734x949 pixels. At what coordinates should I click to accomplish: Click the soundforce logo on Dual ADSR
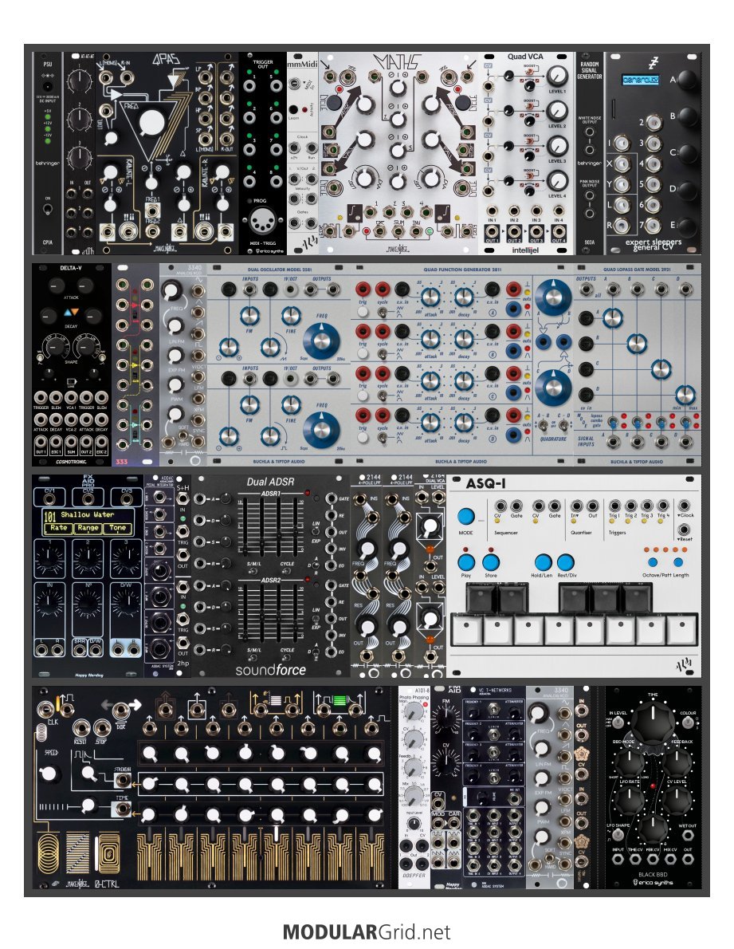(x=270, y=670)
